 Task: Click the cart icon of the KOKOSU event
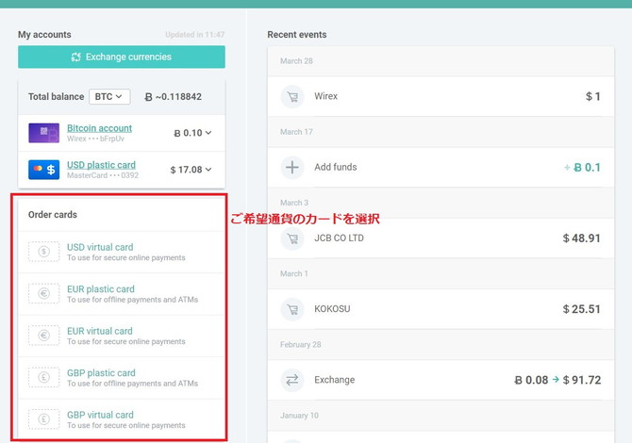point(292,309)
